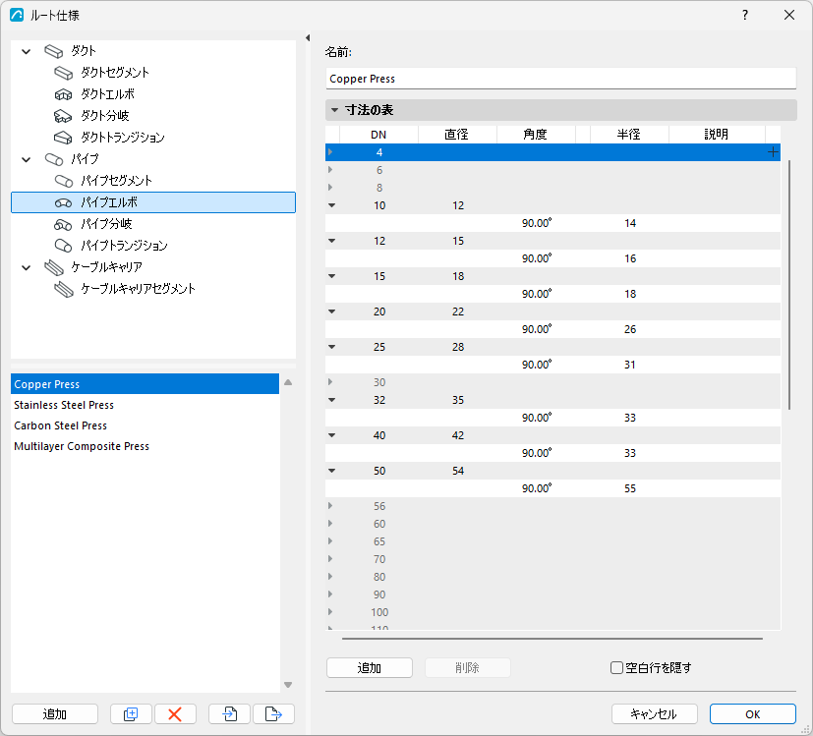Click the import specification icon button

[x=229, y=713]
